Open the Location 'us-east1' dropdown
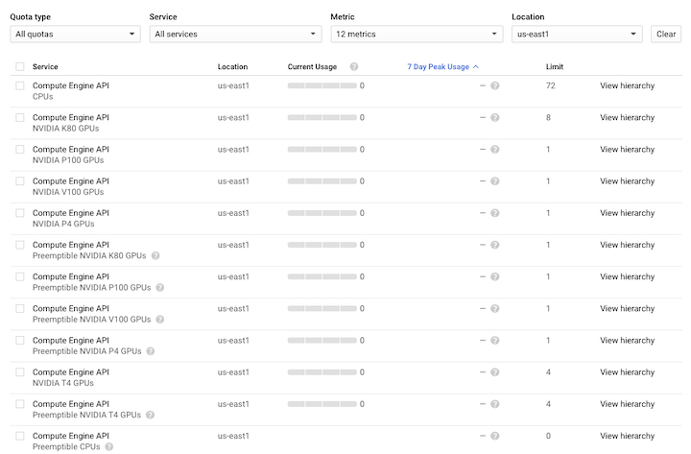This screenshot has width=691, height=454. click(x=577, y=34)
